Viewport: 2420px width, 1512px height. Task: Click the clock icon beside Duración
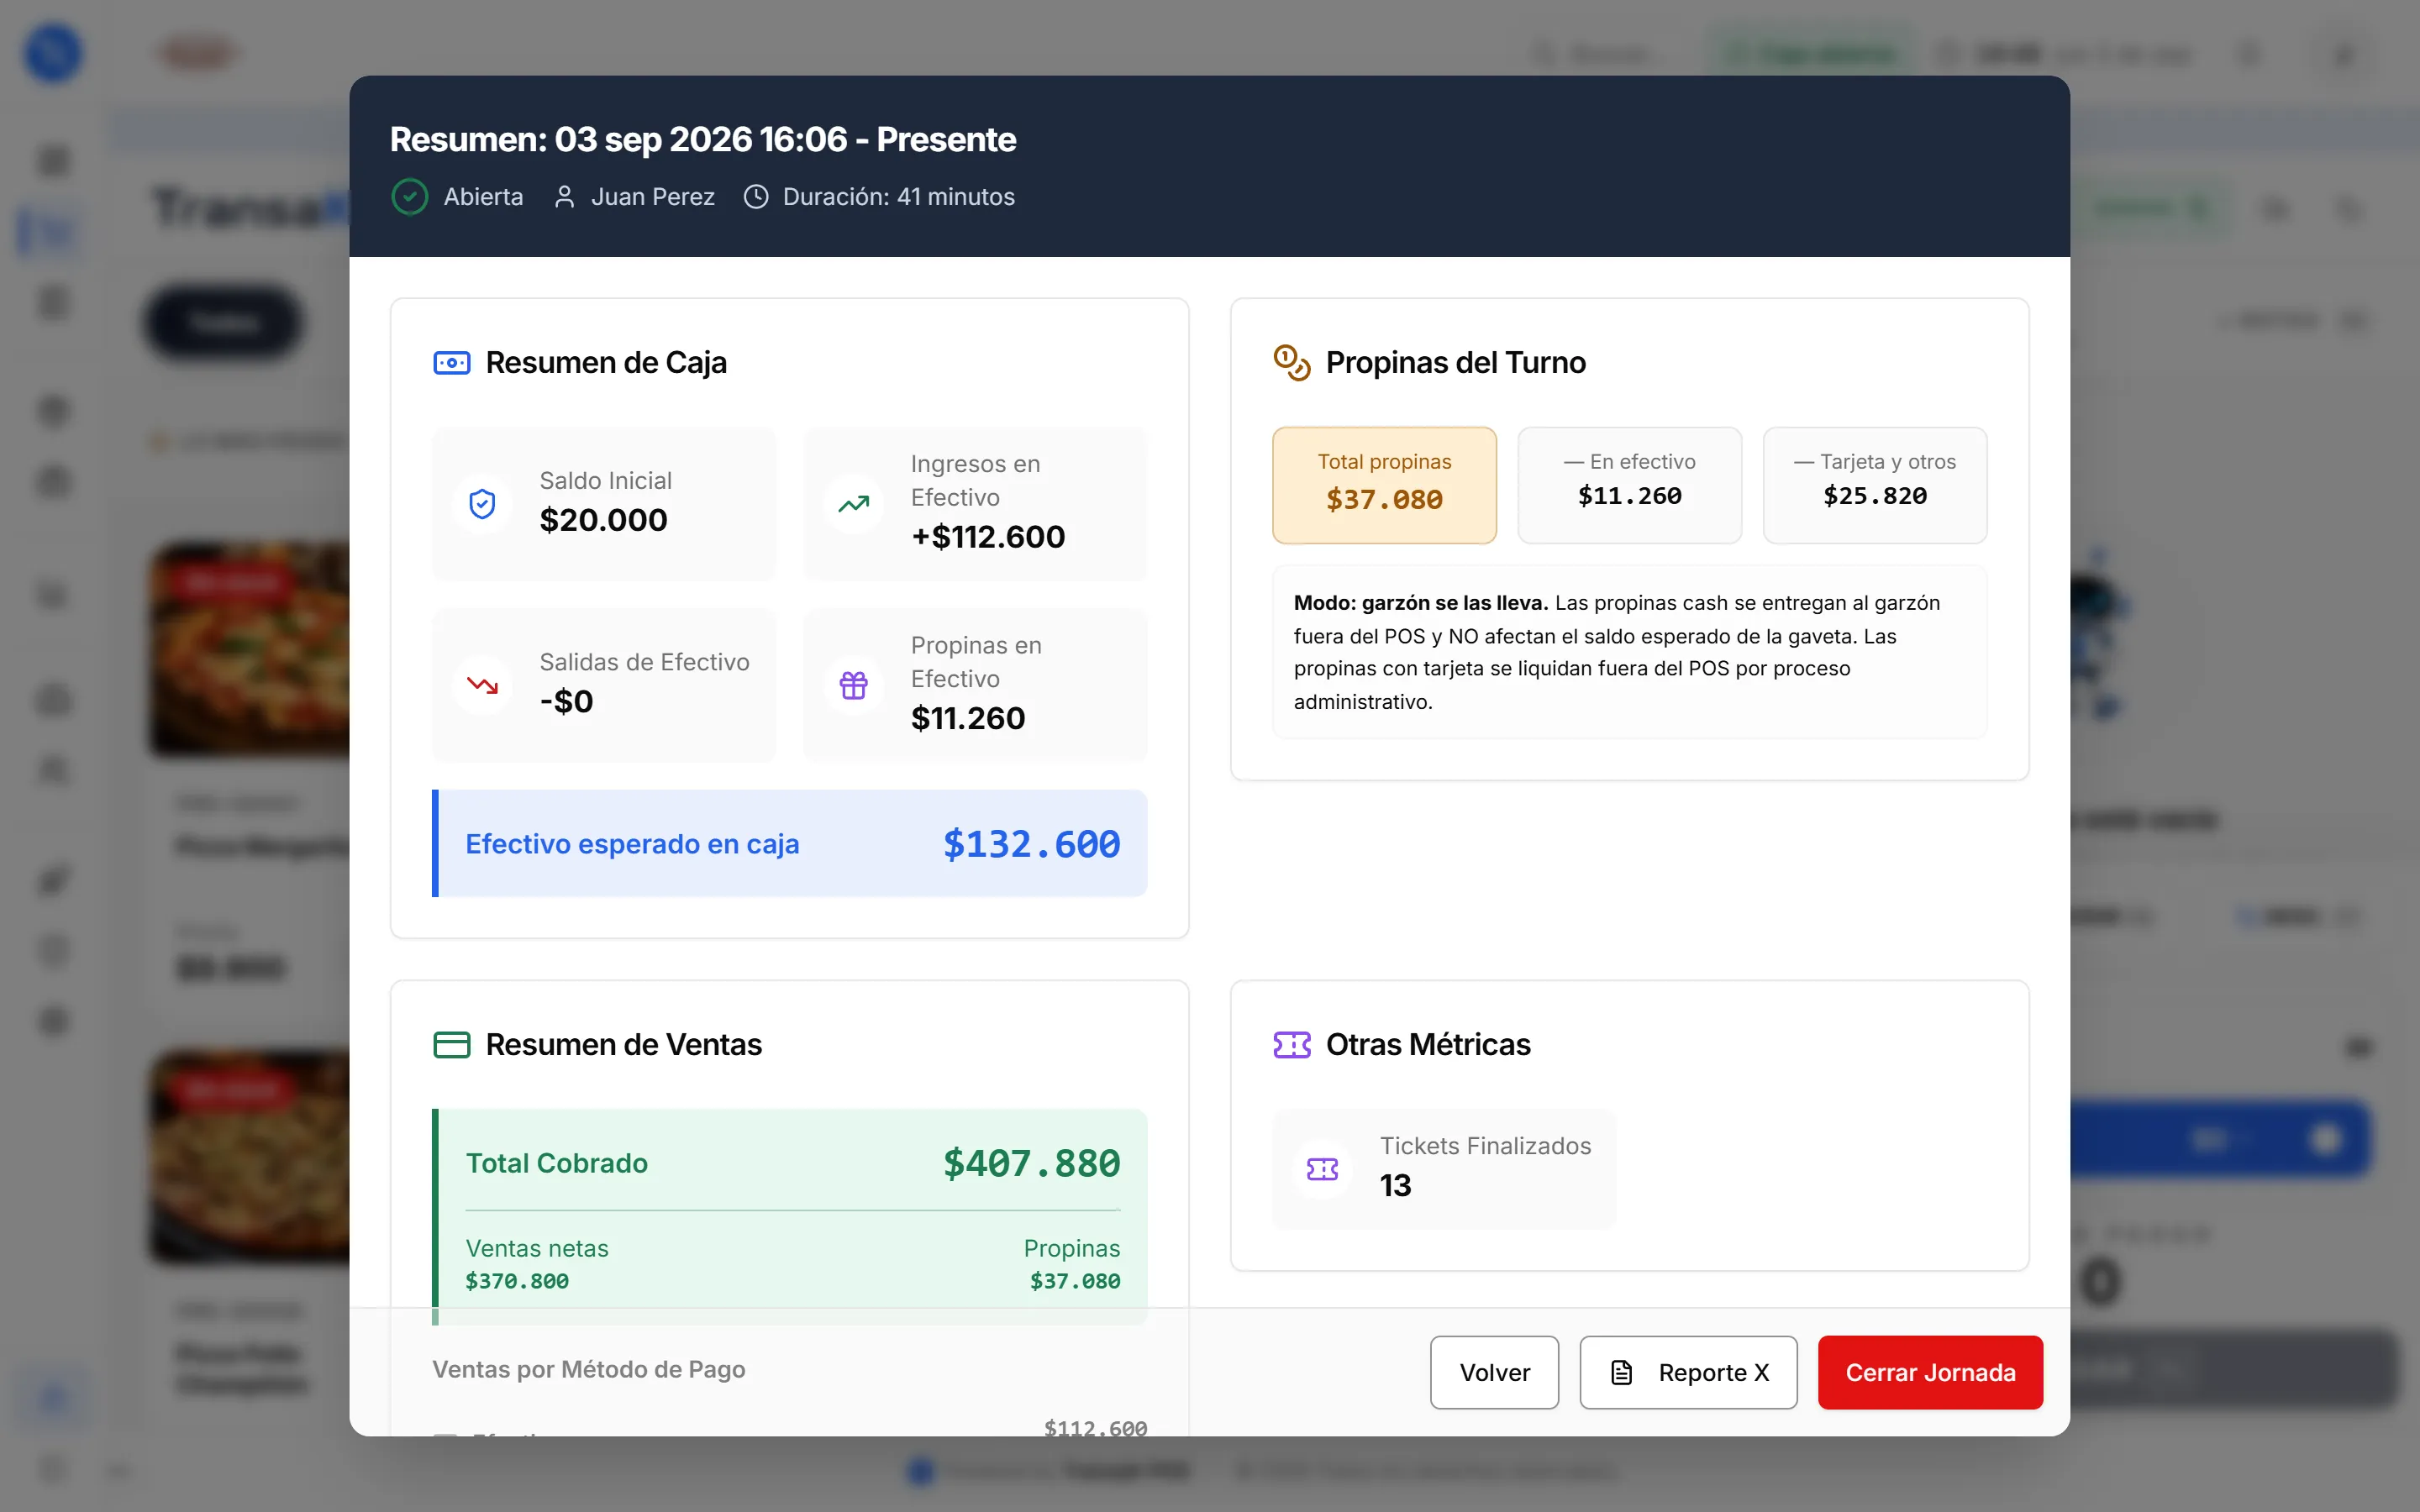click(756, 197)
